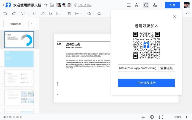Open the text format panel icon
Viewport: 192px width, 120px height.
click(137, 5)
